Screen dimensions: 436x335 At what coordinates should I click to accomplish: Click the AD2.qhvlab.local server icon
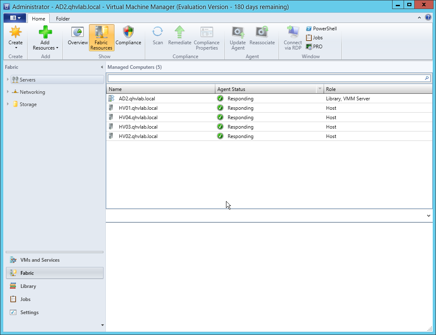pos(111,99)
